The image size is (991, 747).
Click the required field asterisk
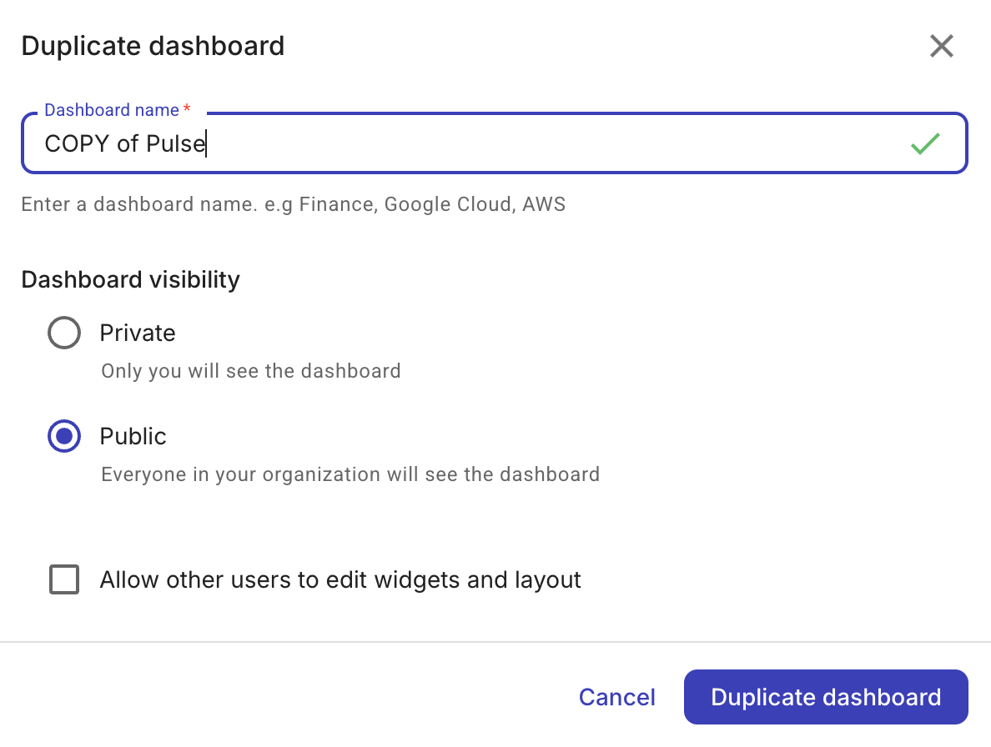click(186, 108)
